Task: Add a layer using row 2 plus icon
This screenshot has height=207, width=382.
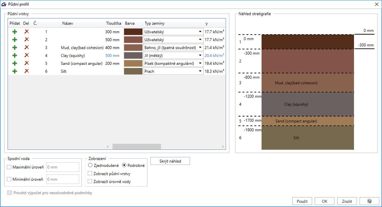Action: click(15, 39)
